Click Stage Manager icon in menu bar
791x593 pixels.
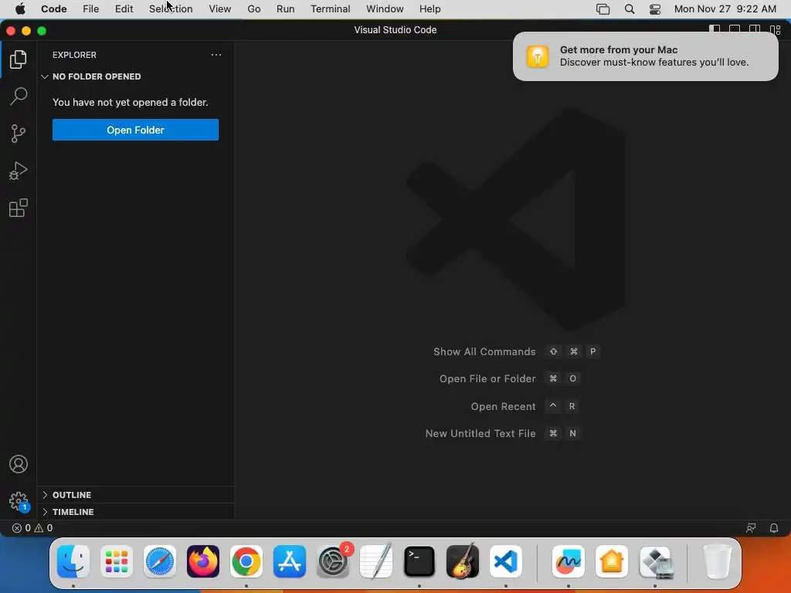tap(603, 9)
